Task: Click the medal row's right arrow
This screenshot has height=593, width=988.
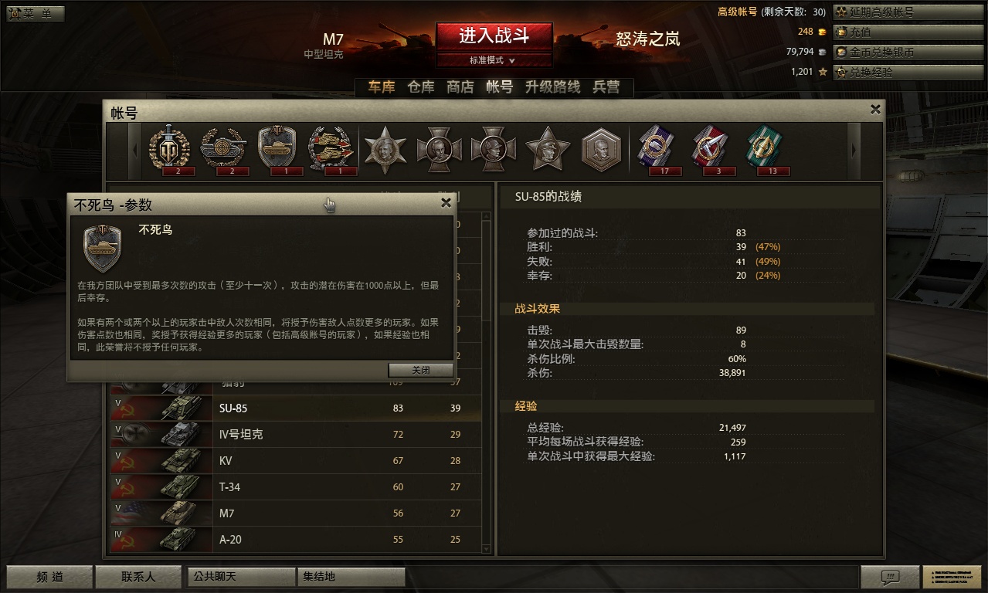Action: [x=854, y=150]
